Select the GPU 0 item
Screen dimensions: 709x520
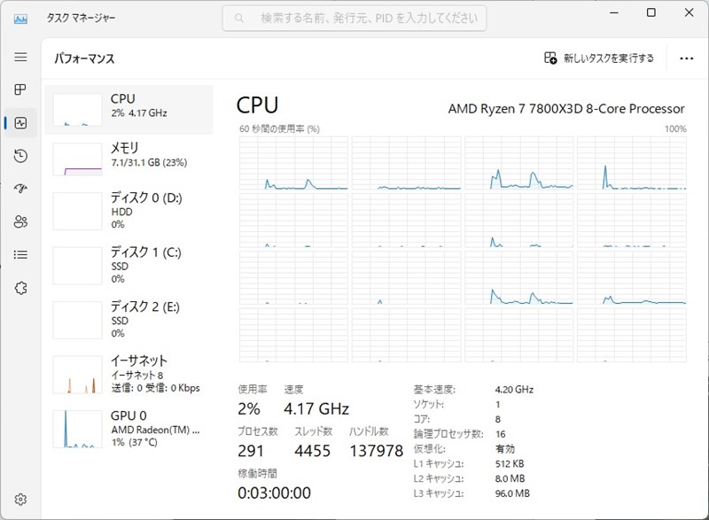point(129,429)
